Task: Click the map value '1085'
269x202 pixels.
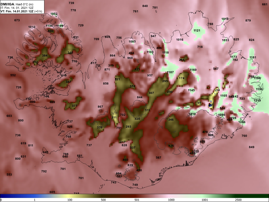Action: pyautogui.click(x=132, y=41)
